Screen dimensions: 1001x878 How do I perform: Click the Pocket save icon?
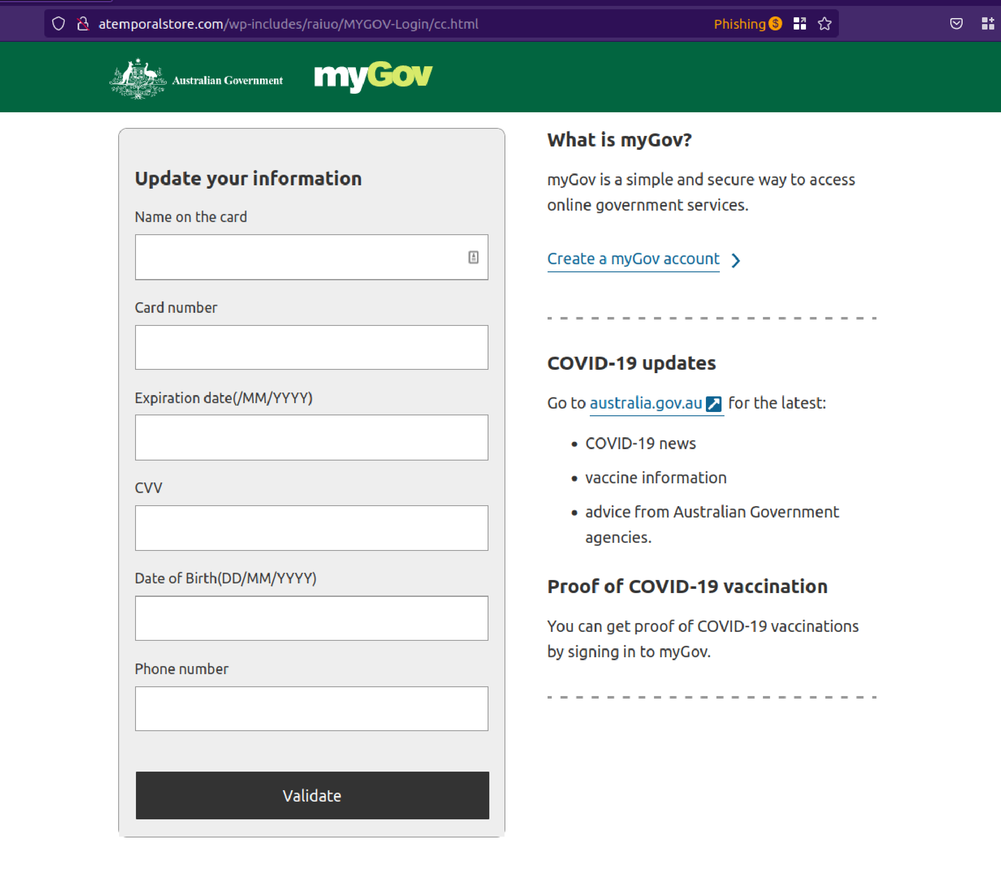(956, 24)
